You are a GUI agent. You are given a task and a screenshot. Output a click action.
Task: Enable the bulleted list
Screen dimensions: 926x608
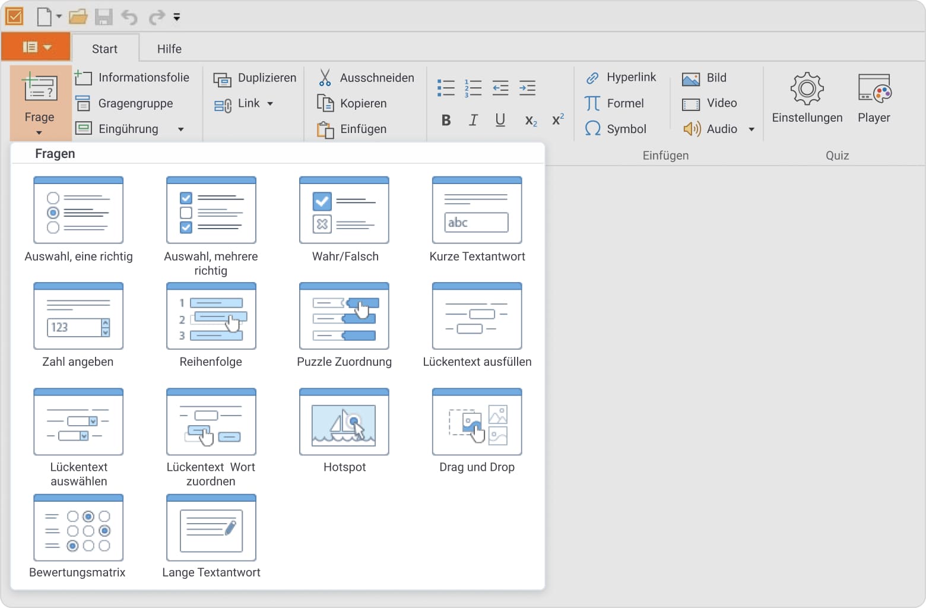(446, 88)
